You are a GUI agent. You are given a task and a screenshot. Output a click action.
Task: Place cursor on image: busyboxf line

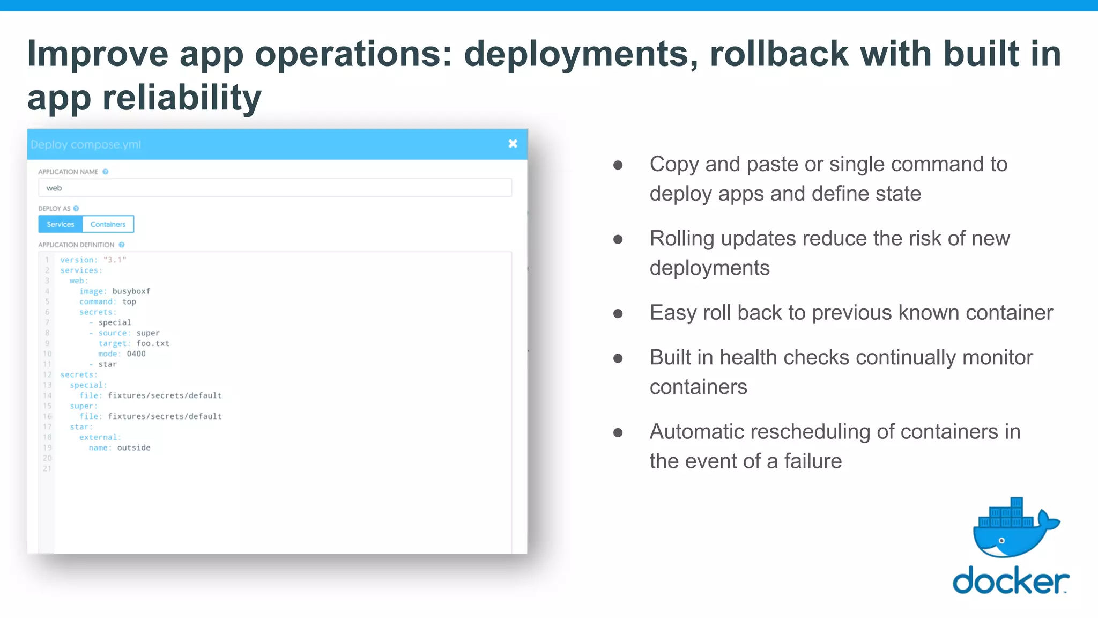tap(115, 291)
